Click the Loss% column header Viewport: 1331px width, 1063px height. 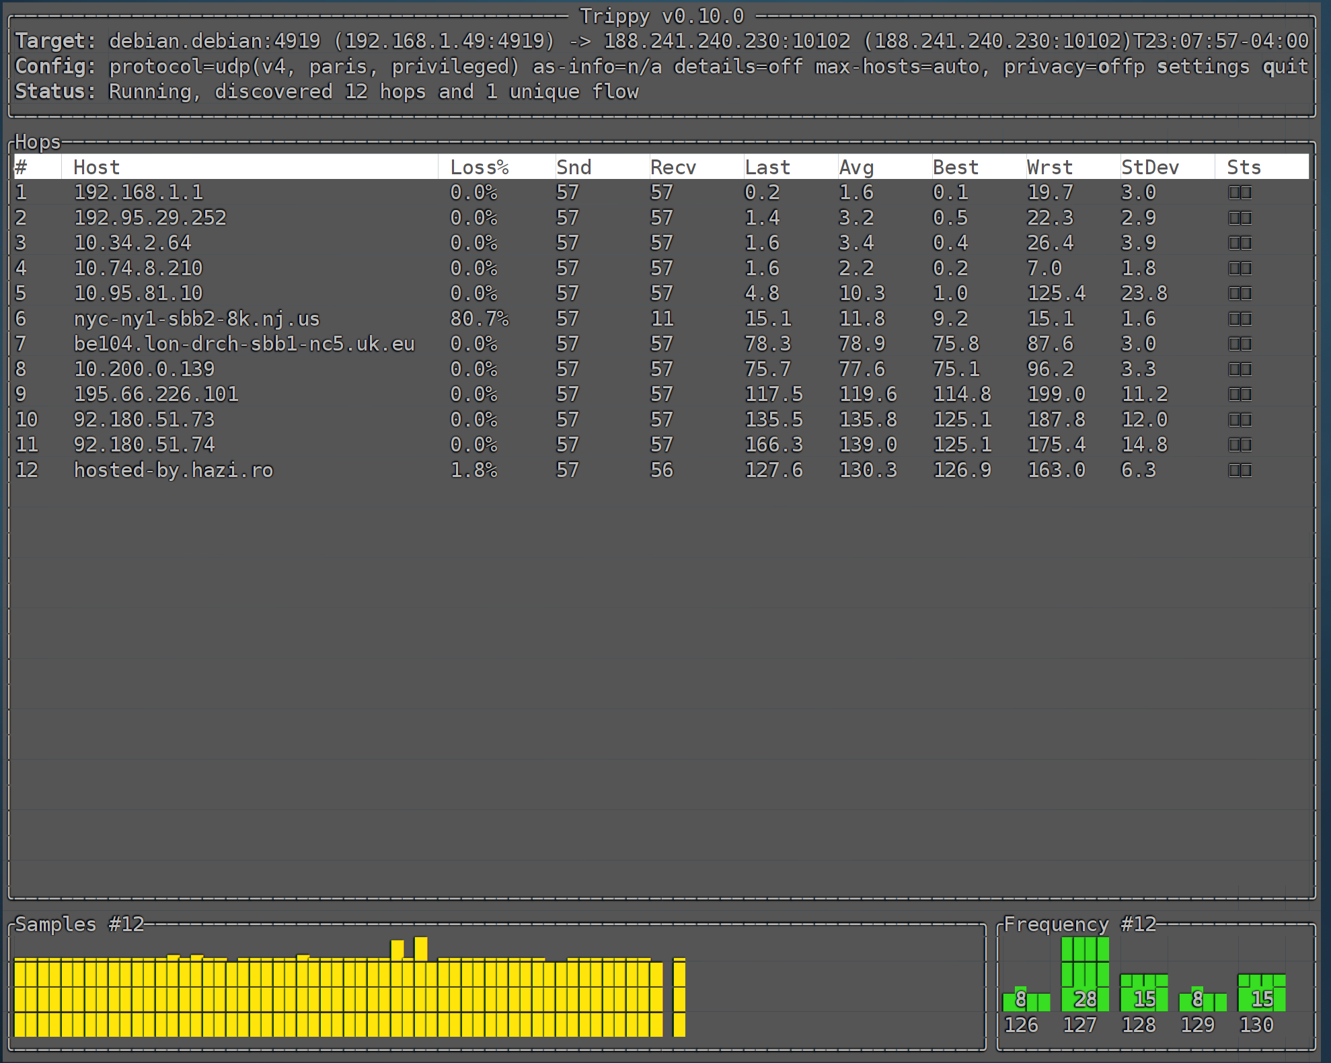[479, 168]
